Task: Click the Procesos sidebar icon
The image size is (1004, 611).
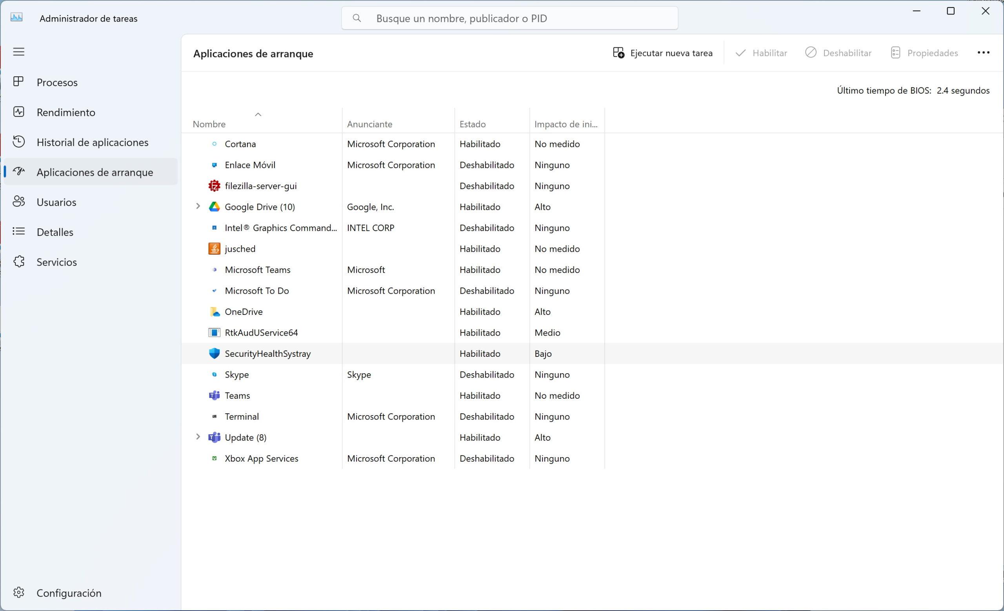Action: coord(18,82)
